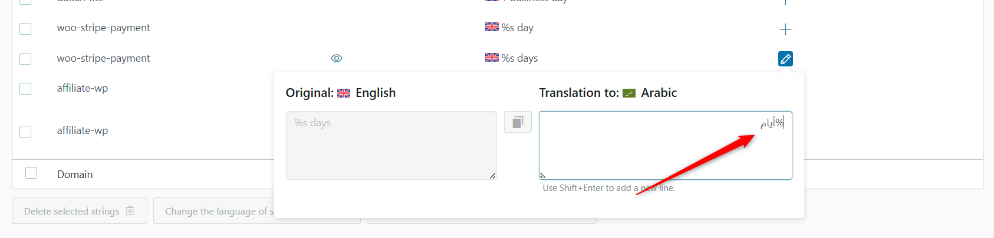994x238 pixels.
Task: Focus the Arabic translation text area
Action: [665, 145]
